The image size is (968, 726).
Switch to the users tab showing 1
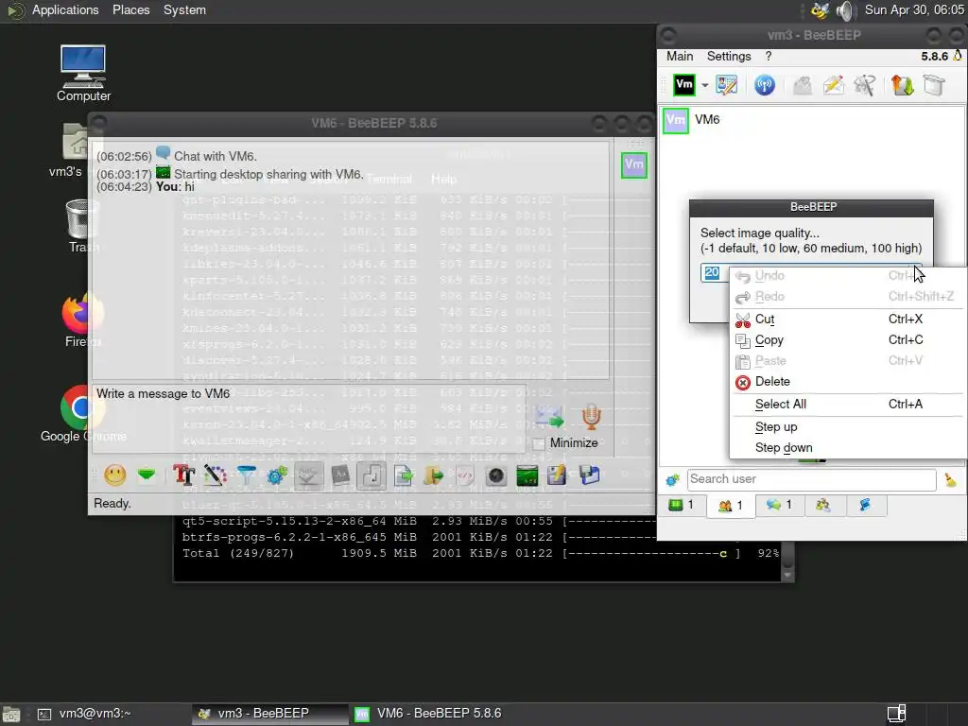[x=731, y=506]
